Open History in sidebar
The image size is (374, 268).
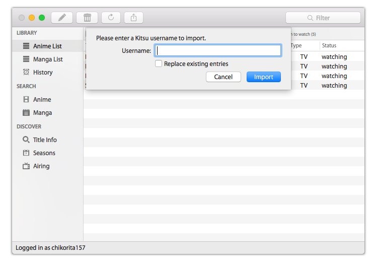pos(48,72)
